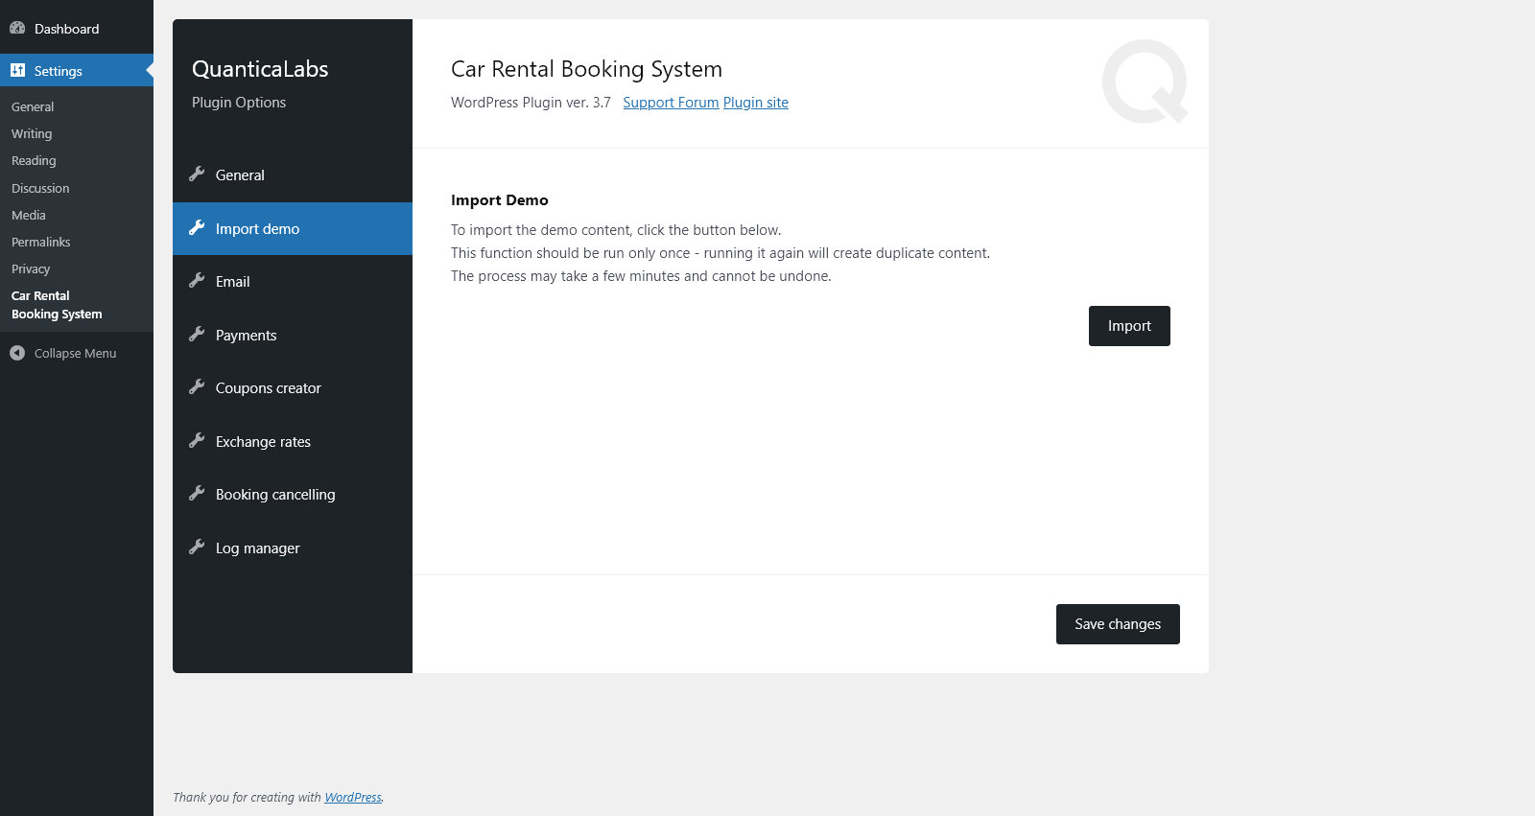Go to Privacy settings
The width and height of the screenshot is (1535, 816).
point(31,268)
